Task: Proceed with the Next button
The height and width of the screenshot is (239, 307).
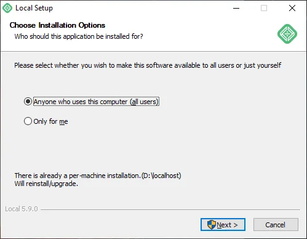Action: [x=223, y=225]
